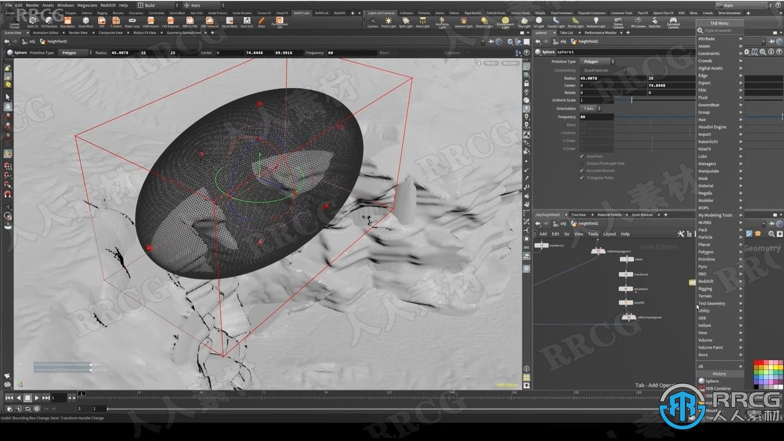784x441 pixels.
Task: Add a Distant Light from shelf
Action: (484, 23)
